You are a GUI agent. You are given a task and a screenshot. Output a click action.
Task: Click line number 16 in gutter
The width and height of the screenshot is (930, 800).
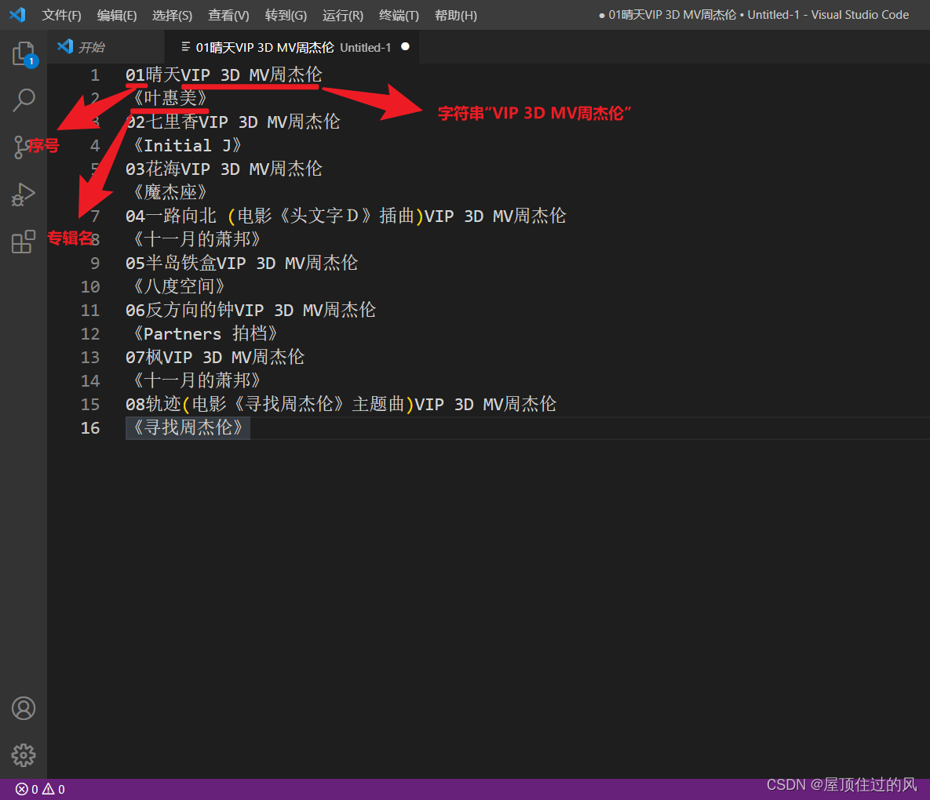(x=90, y=428)
